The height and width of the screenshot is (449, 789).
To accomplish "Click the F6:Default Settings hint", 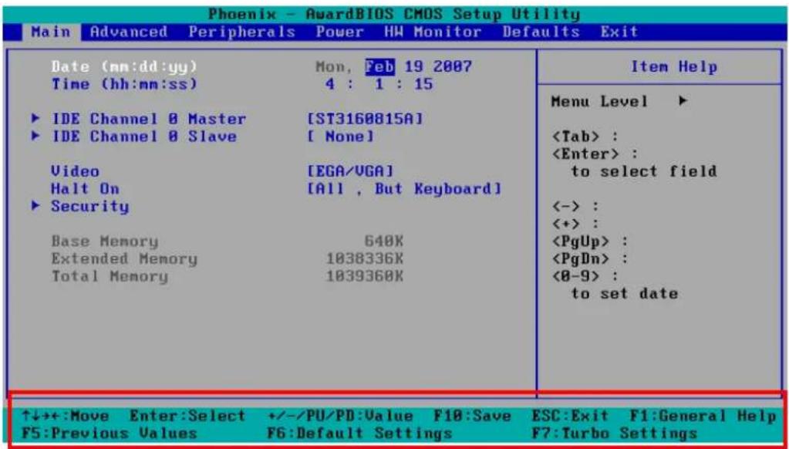I will [x=360, y=434].
